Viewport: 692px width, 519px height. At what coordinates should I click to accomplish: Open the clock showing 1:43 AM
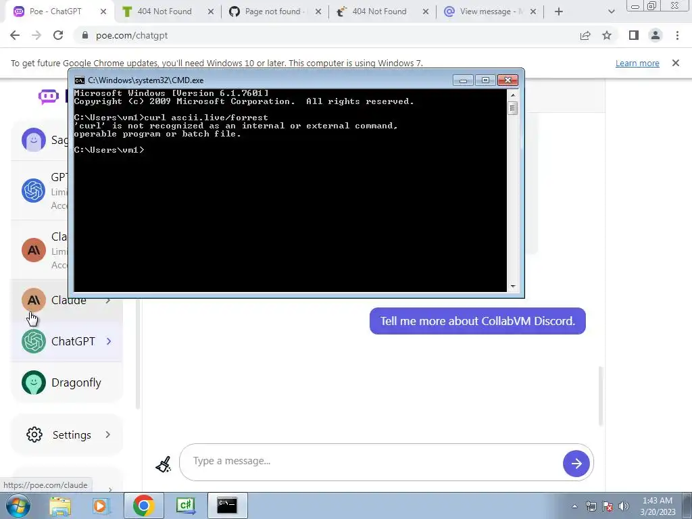[x=658, y=506]
